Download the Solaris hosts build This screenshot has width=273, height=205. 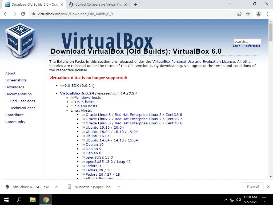click(86, 106)
